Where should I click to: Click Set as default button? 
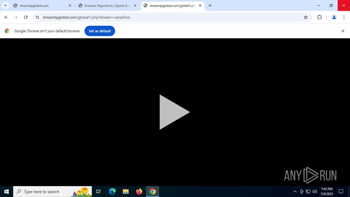100,31
